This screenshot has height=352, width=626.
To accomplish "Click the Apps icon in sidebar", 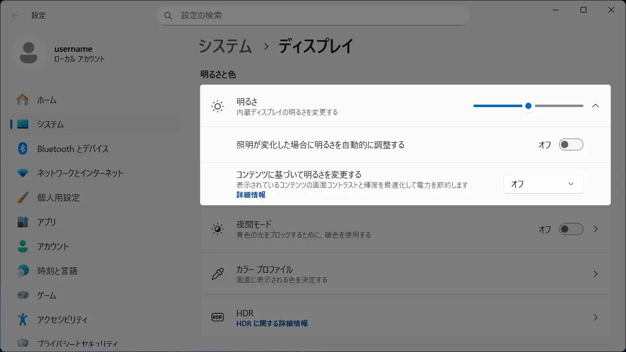I will click(22, 222).
